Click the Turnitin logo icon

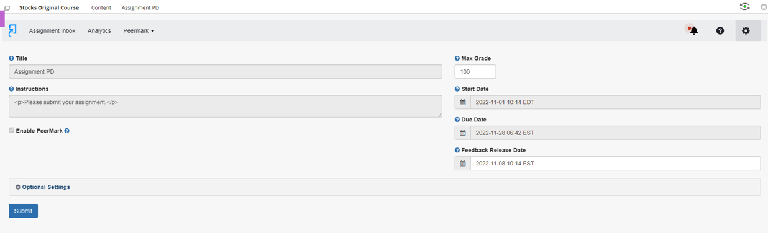12,30
